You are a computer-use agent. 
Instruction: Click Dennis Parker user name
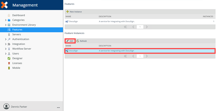pyautogui.click(x=19, y=107)
